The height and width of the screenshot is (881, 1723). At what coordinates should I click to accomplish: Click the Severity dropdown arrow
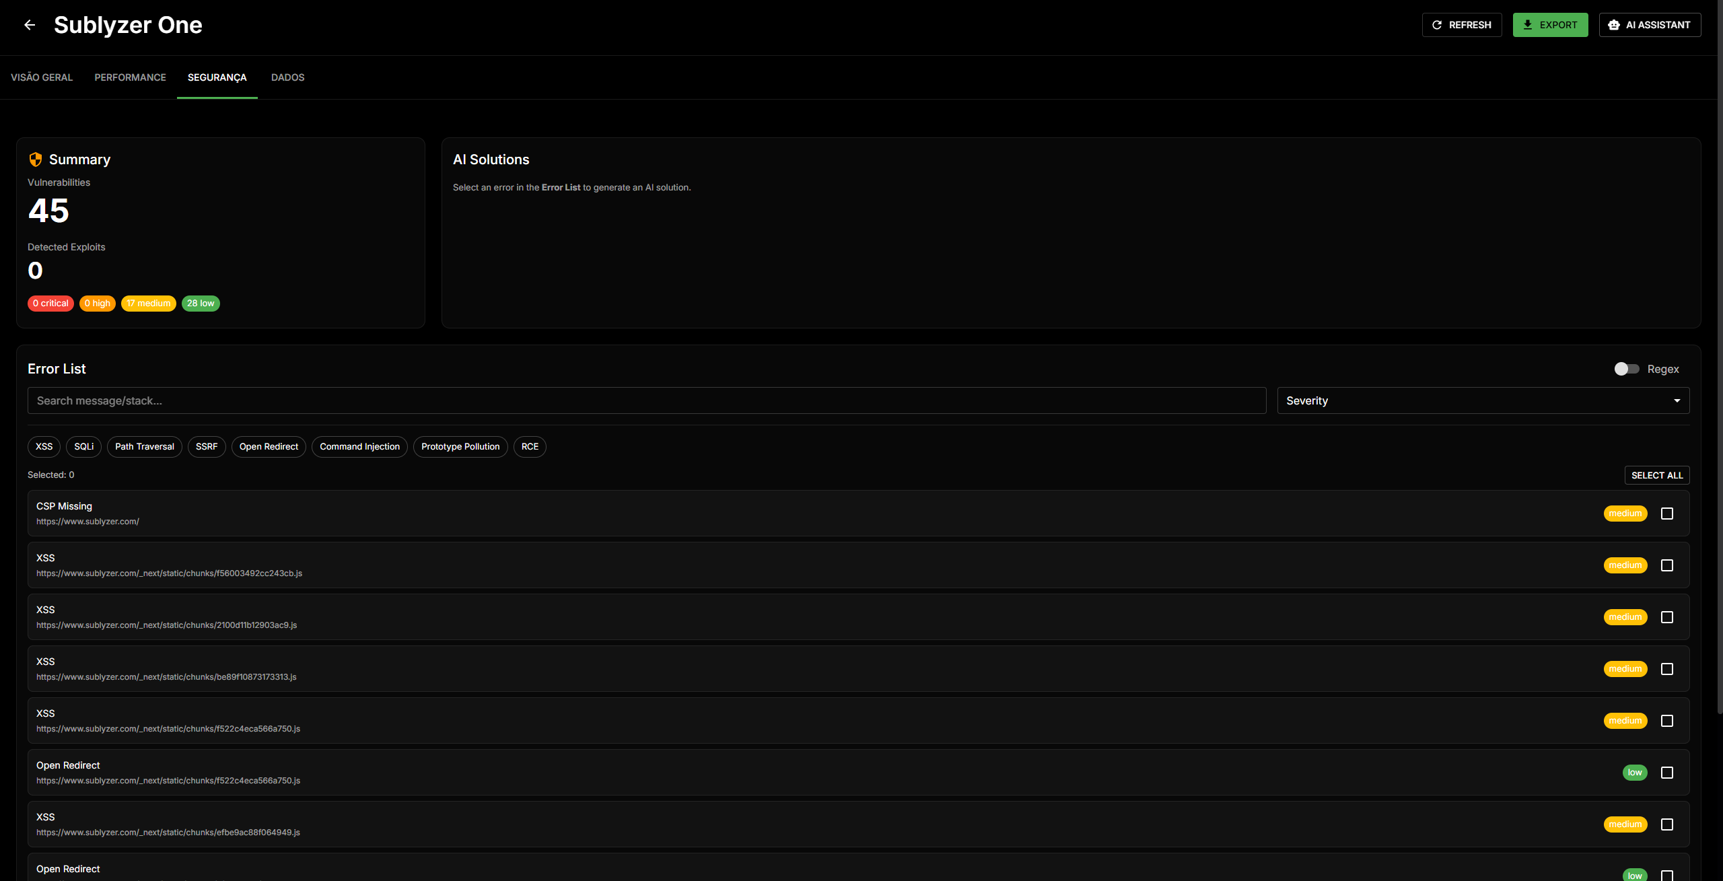pos(1677,400)
